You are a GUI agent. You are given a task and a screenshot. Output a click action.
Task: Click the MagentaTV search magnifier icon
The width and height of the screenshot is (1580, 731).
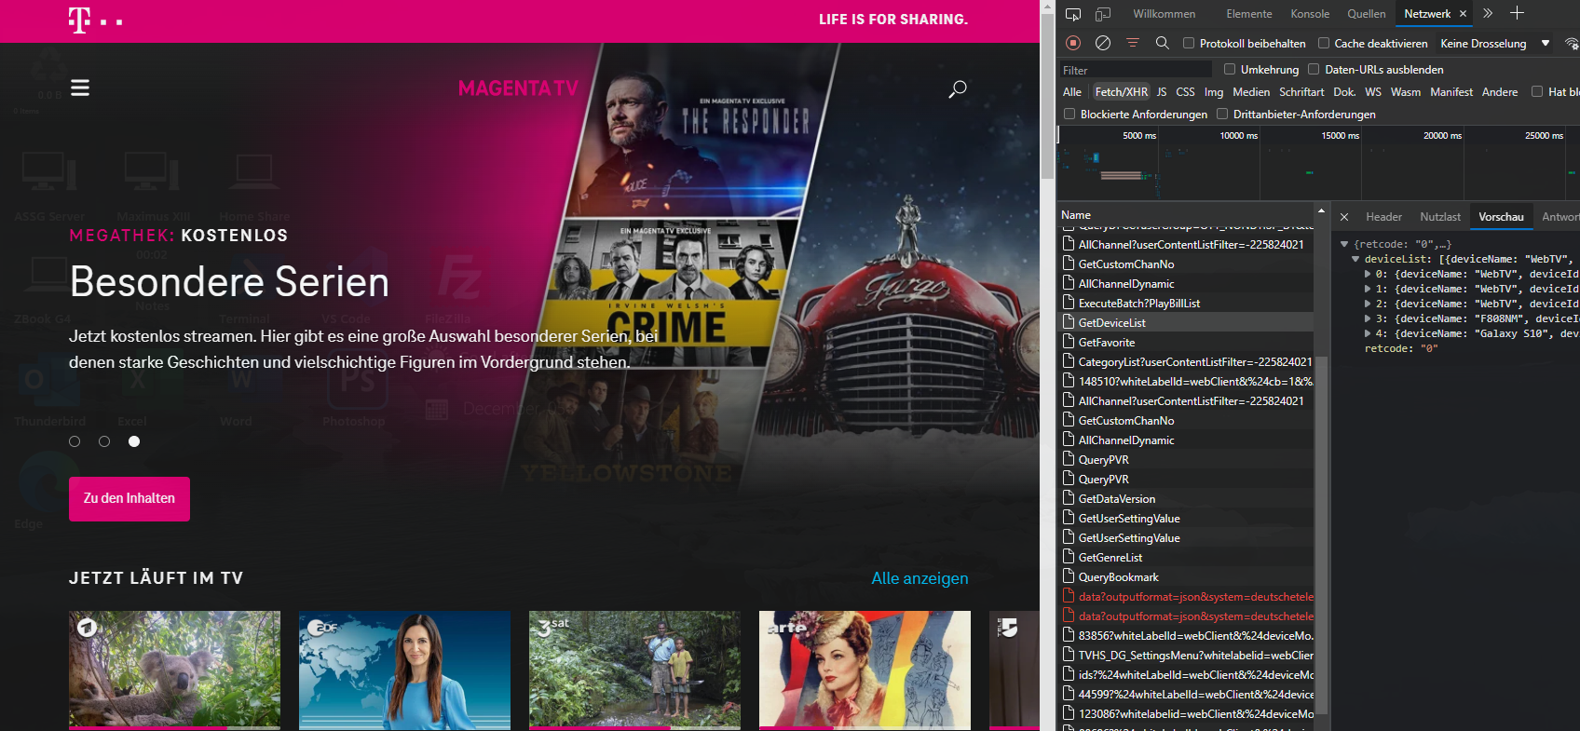coord(957,89)
